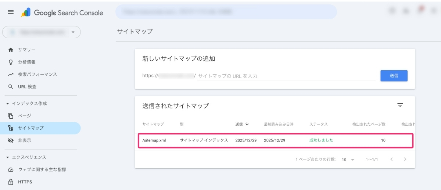Open the property selector dropdown

[42, 32]
